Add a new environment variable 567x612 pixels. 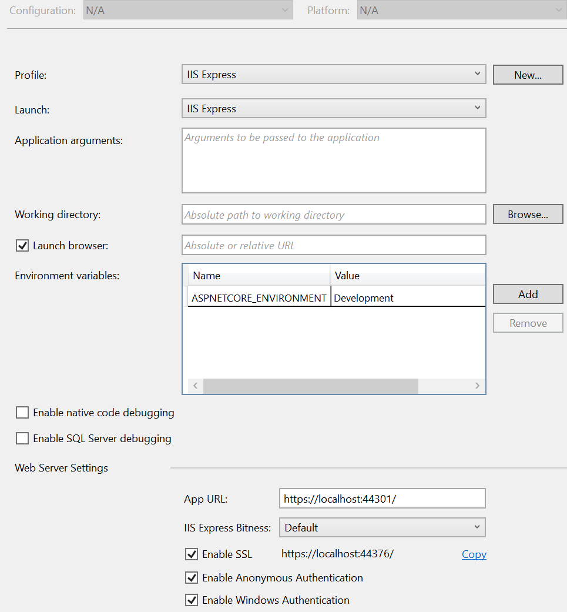click(528, 294)
